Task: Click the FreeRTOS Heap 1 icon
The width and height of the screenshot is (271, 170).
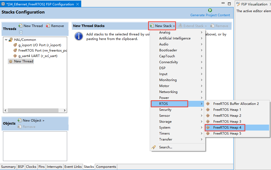Action: [x=208, y=109]
